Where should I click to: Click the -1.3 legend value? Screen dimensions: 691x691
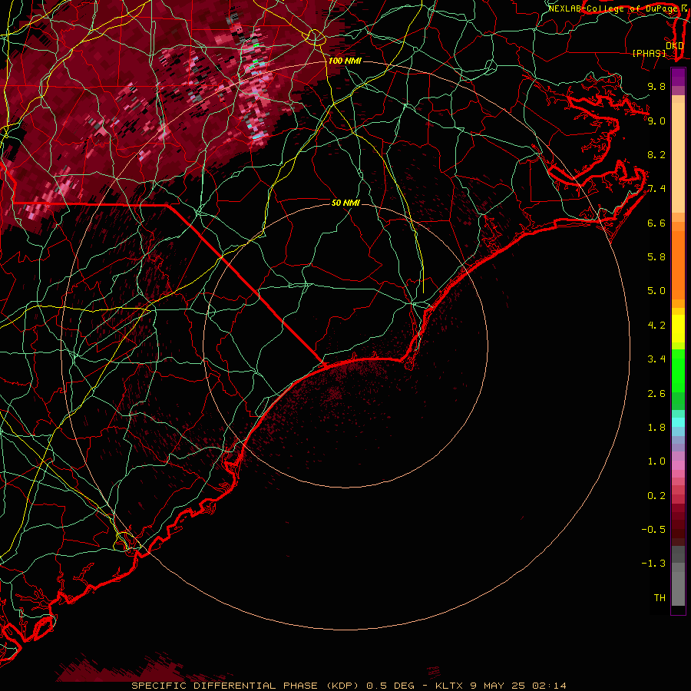coord(653,564)
